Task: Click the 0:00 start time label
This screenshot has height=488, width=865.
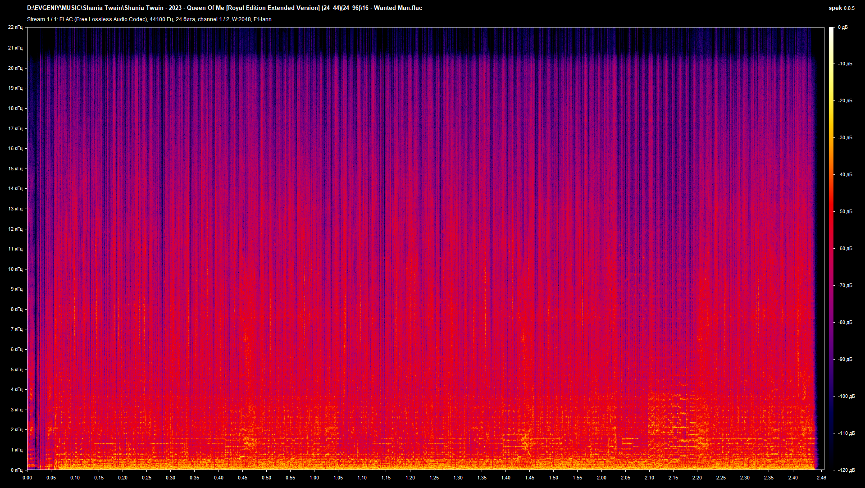Action: coord(27,478)
